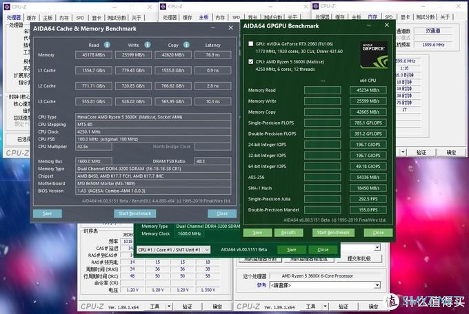Close the AIDA64 Cache & Memory Benchmark window
Viewport: 469px width, 314px height.
point(230,28)
